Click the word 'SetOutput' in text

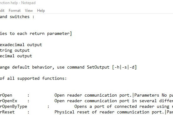pos(98,67)
